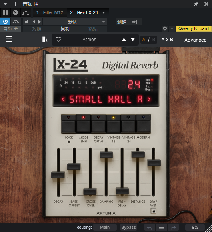Click the Qwerty Keyboard field
Image resolution: width=212 pixels, height=232 pixels.
tap(193, 28)
